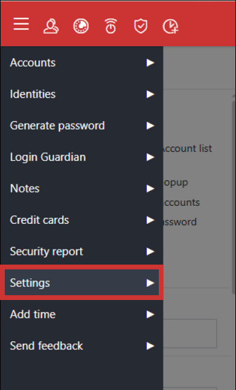Click the dimmed input field behind menu
Screen dimensions: 236x390
(190, 334)
